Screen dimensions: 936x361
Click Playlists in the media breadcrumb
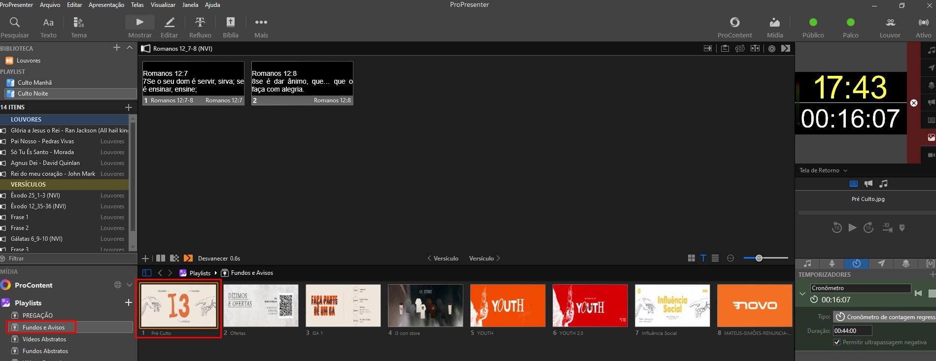pos(200,273)
